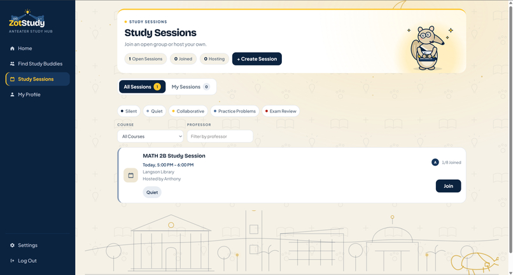Join the MATH 2B Study Session

click(448, 186)
